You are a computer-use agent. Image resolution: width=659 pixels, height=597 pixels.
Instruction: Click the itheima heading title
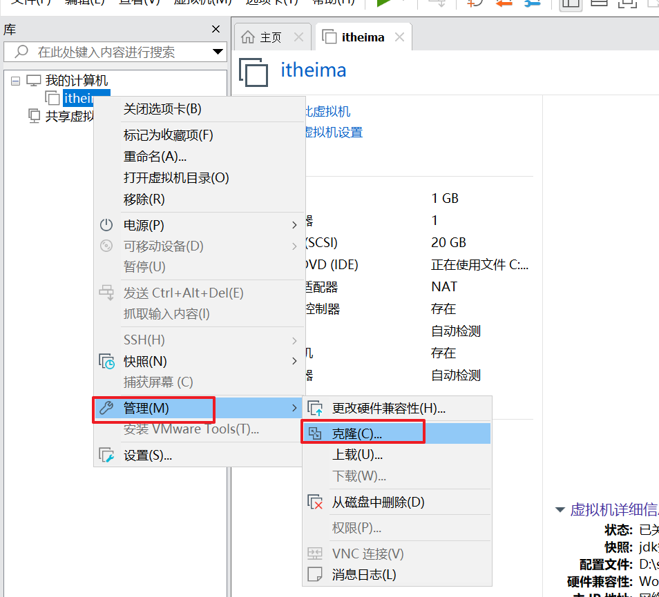point(314,70)
